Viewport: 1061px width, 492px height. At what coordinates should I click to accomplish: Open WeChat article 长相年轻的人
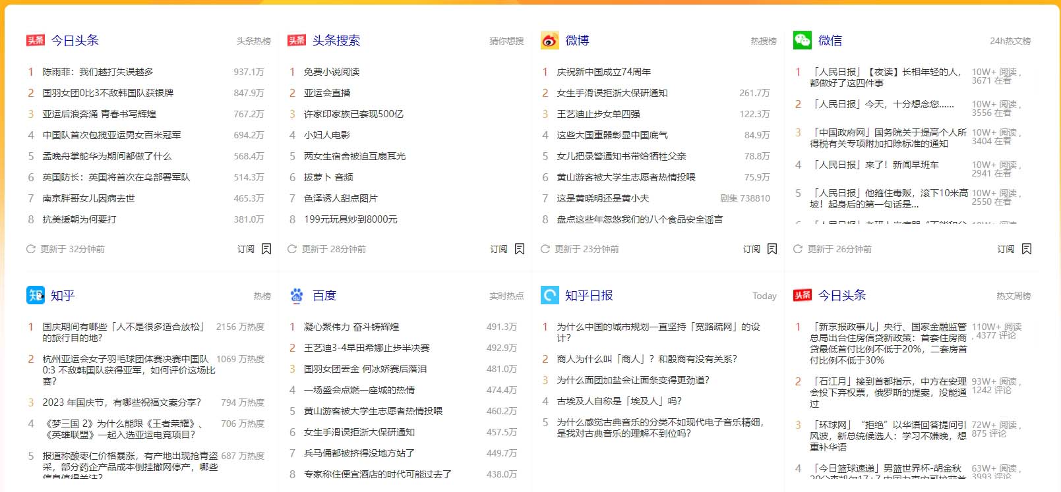tap(886, 77)
